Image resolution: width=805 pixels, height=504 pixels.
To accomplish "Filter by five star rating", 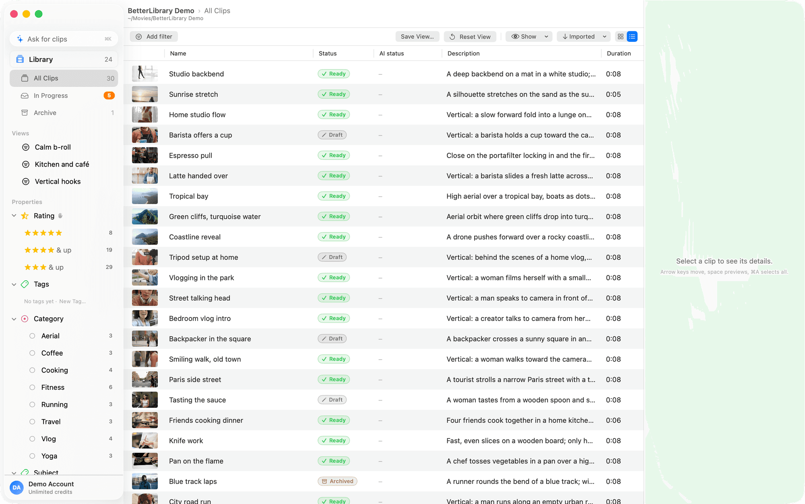I will point(64,233).
